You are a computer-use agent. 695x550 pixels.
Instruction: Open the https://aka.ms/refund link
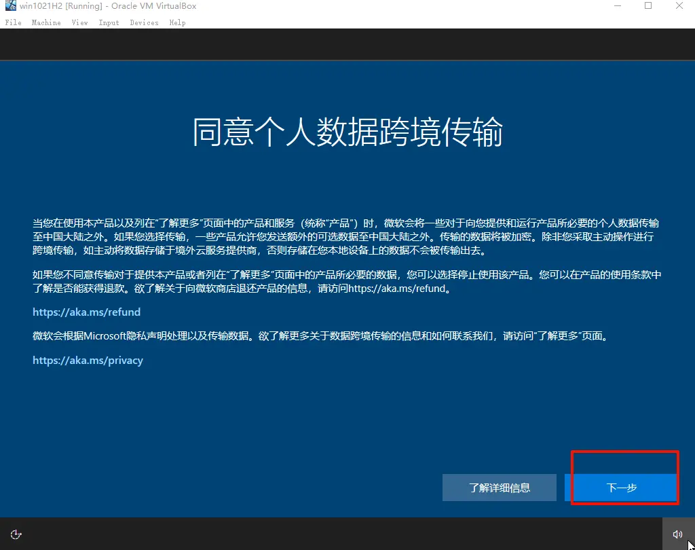(x=86, y=312)
